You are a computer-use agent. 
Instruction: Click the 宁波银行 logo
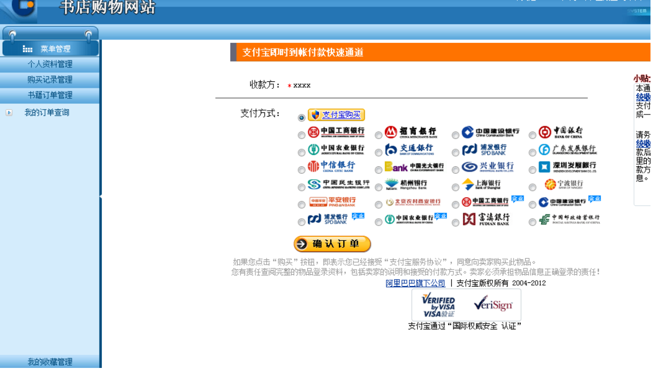[x=564, y=184]
